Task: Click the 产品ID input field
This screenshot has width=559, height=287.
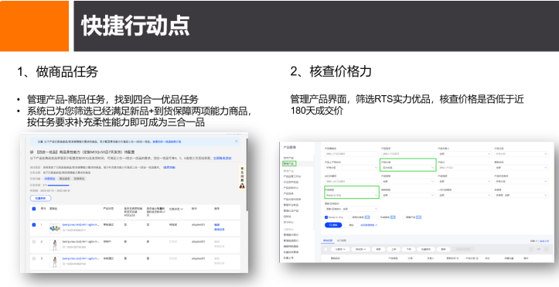Action: click(x=465, y=168)
